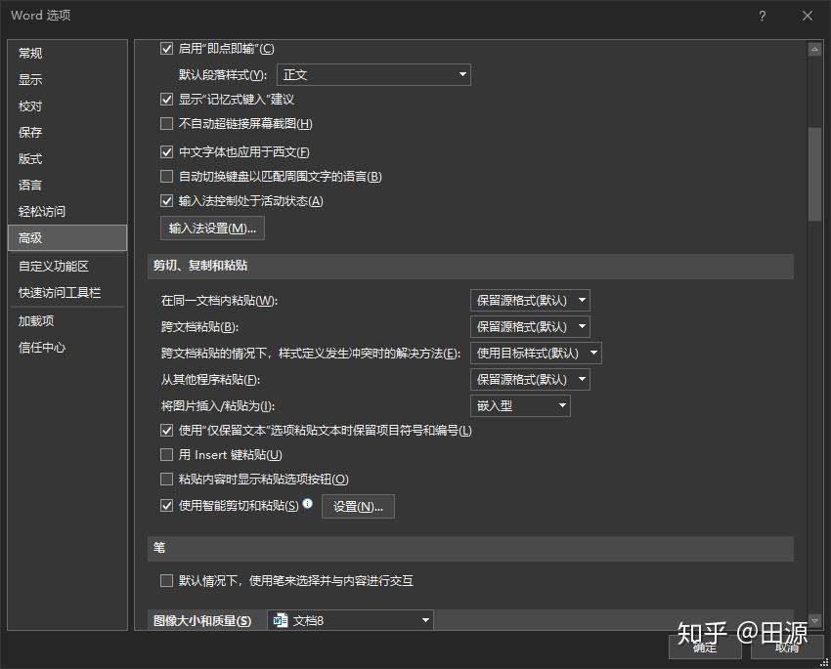Open the 默认段落样式 dropdown showing 正文
The height and width of the screenshot is (669, 831).
pyautogui.click(x=373, y=74)
